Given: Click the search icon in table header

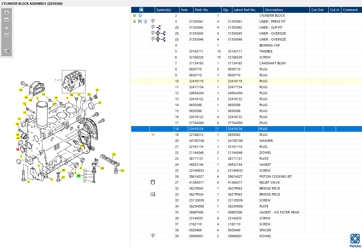Looking at the screenshot, I should (x=141, y=10).
